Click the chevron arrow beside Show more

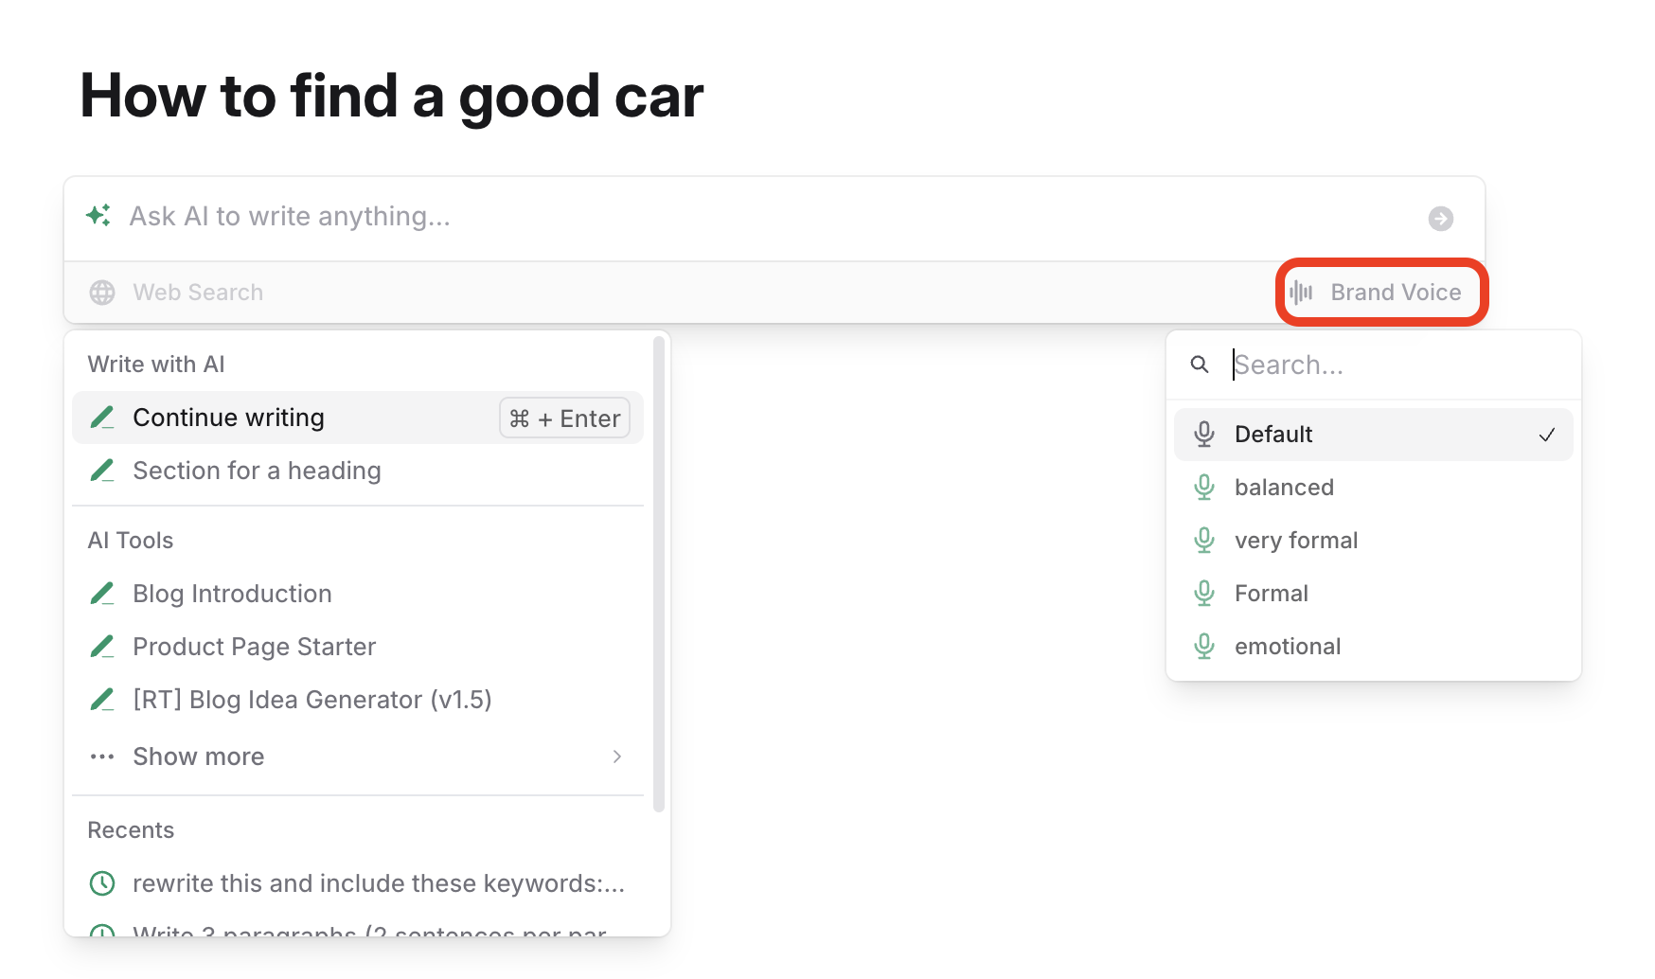(x=617, y=756)
